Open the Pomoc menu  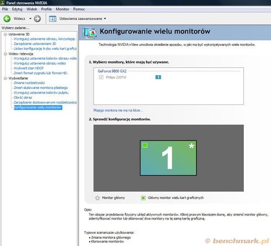point(79,9)
